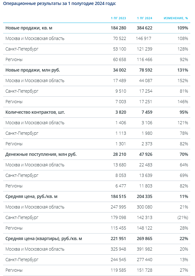Click the heading "Операционные результаты за 1 полугодие 2024 года"
The height and width of the screenshot is (276, 195).
[x=60, y=3]
